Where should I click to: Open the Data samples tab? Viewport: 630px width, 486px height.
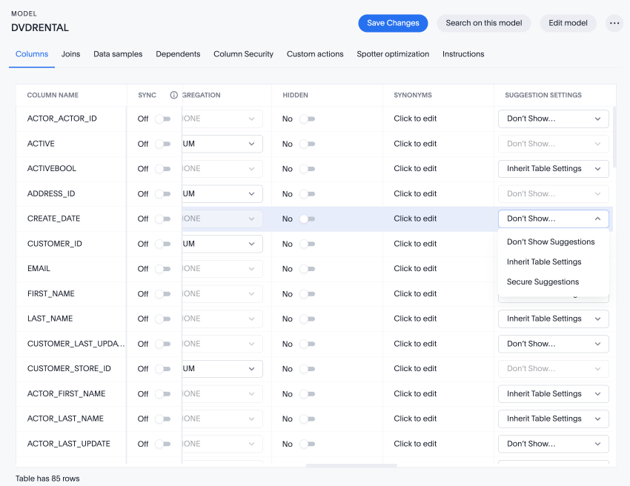(118, 54)
